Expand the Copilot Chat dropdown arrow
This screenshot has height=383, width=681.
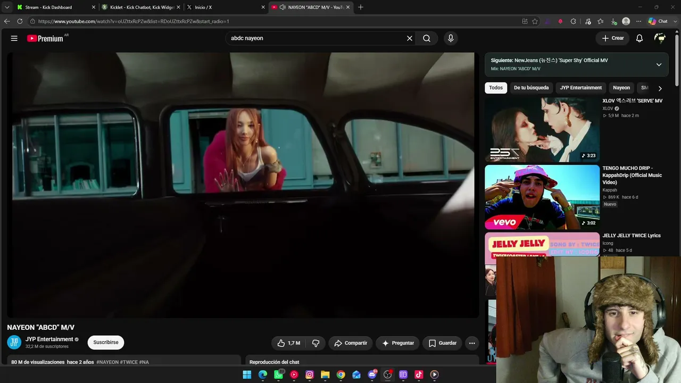pyautogui.click(x=674, y=21)
